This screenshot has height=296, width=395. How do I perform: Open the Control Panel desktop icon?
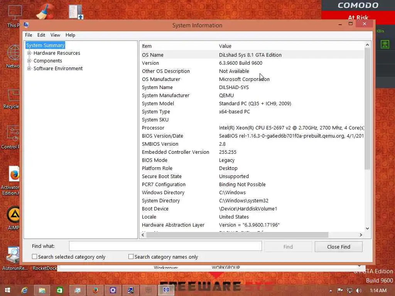point(11,137)
